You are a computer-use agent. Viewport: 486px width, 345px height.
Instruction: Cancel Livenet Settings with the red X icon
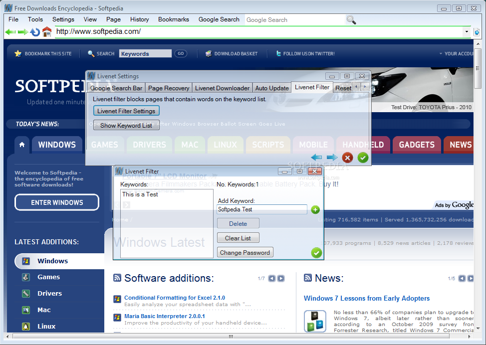[x=347, y=158]
